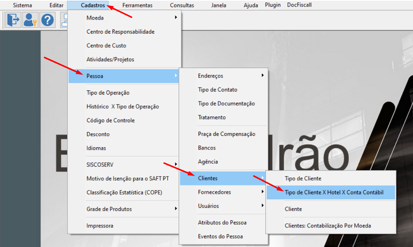Screen dimensions: 413x247
Task: Open the Ferramentas menu
Action: coord(137,5)
